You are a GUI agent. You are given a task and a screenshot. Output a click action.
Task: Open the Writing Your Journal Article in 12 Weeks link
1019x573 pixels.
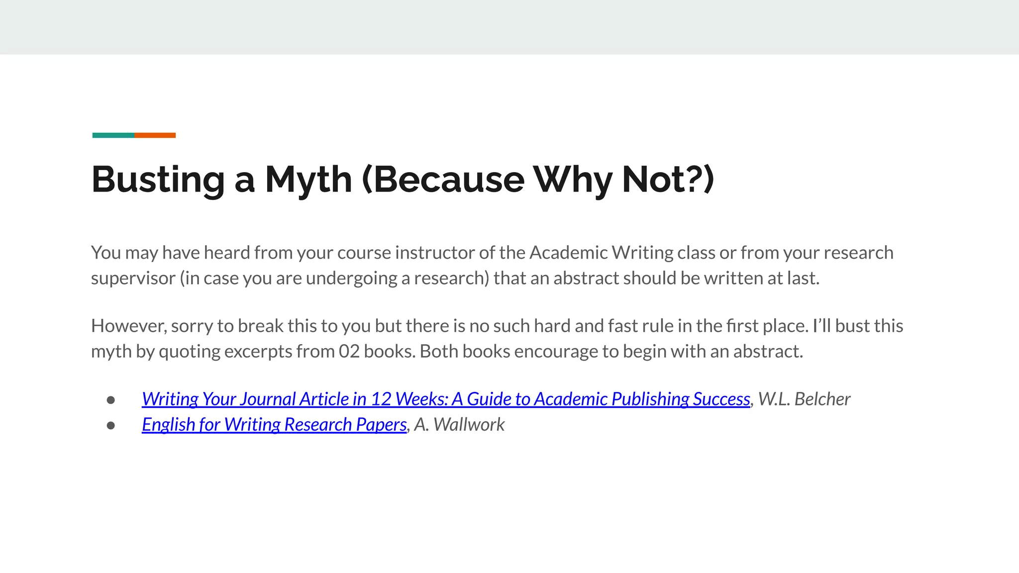(x=446, y=399)
